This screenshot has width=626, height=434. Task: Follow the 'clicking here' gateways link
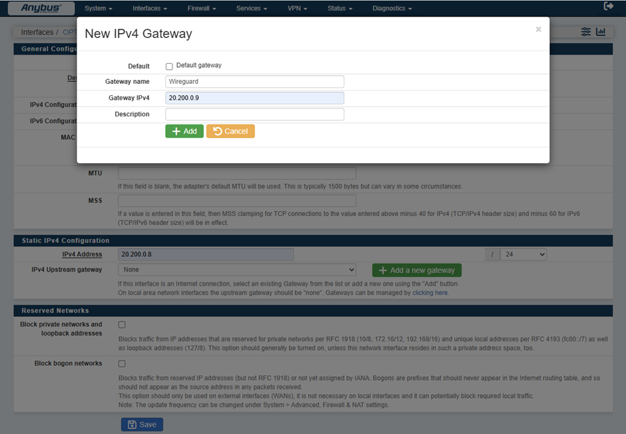click(x=430, y=293)
